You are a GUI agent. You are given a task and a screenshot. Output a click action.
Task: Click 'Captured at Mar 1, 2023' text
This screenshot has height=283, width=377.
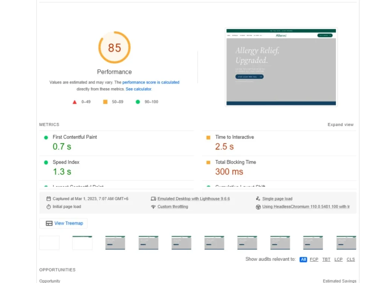90,199
